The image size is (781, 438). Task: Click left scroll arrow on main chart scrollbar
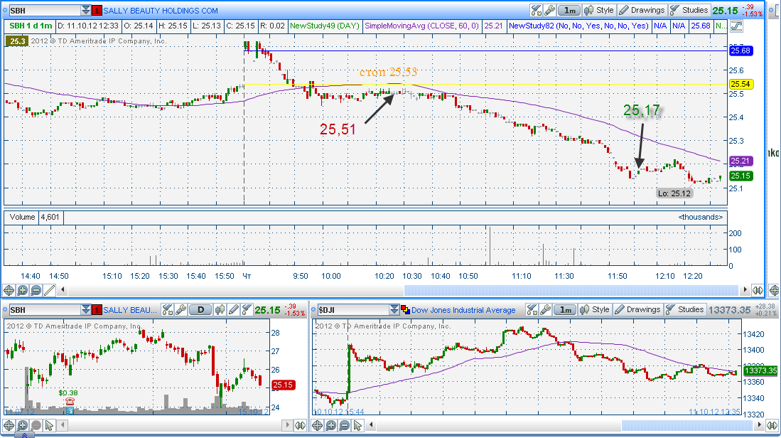[x=63, y=289]
